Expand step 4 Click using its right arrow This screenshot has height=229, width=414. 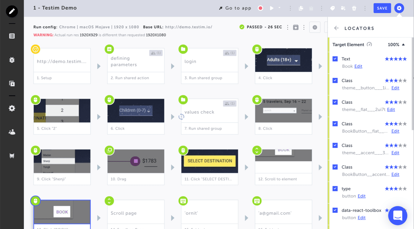click(320, 66)
